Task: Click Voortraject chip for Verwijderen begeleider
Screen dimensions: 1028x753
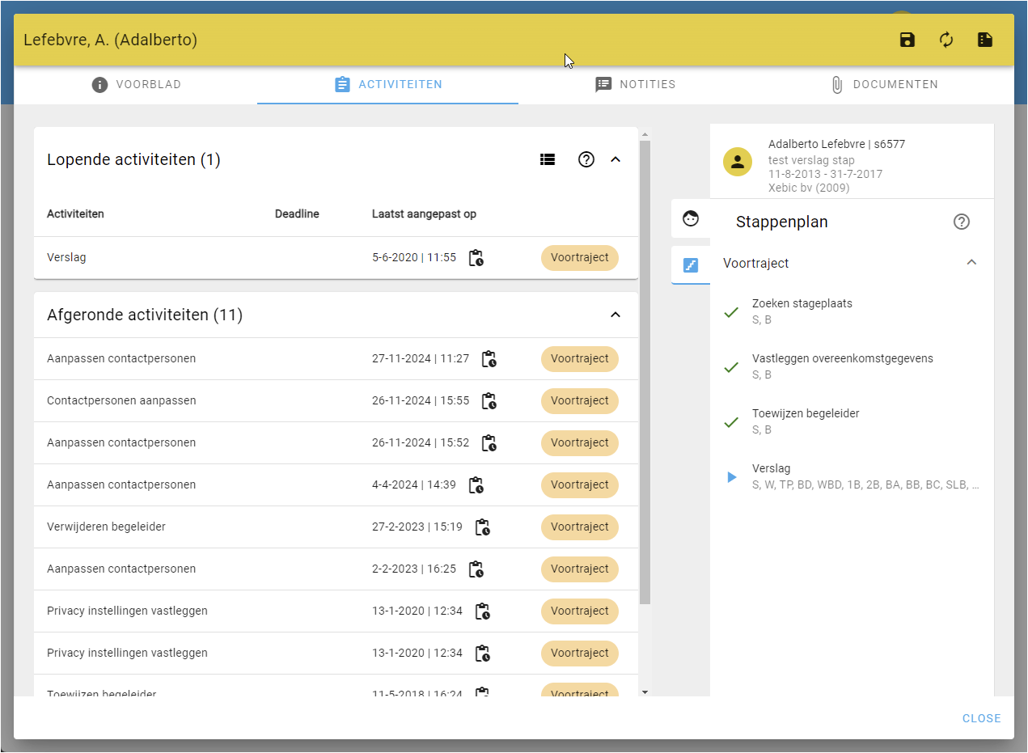Action: pyautogui.click(x=580, y=527)
